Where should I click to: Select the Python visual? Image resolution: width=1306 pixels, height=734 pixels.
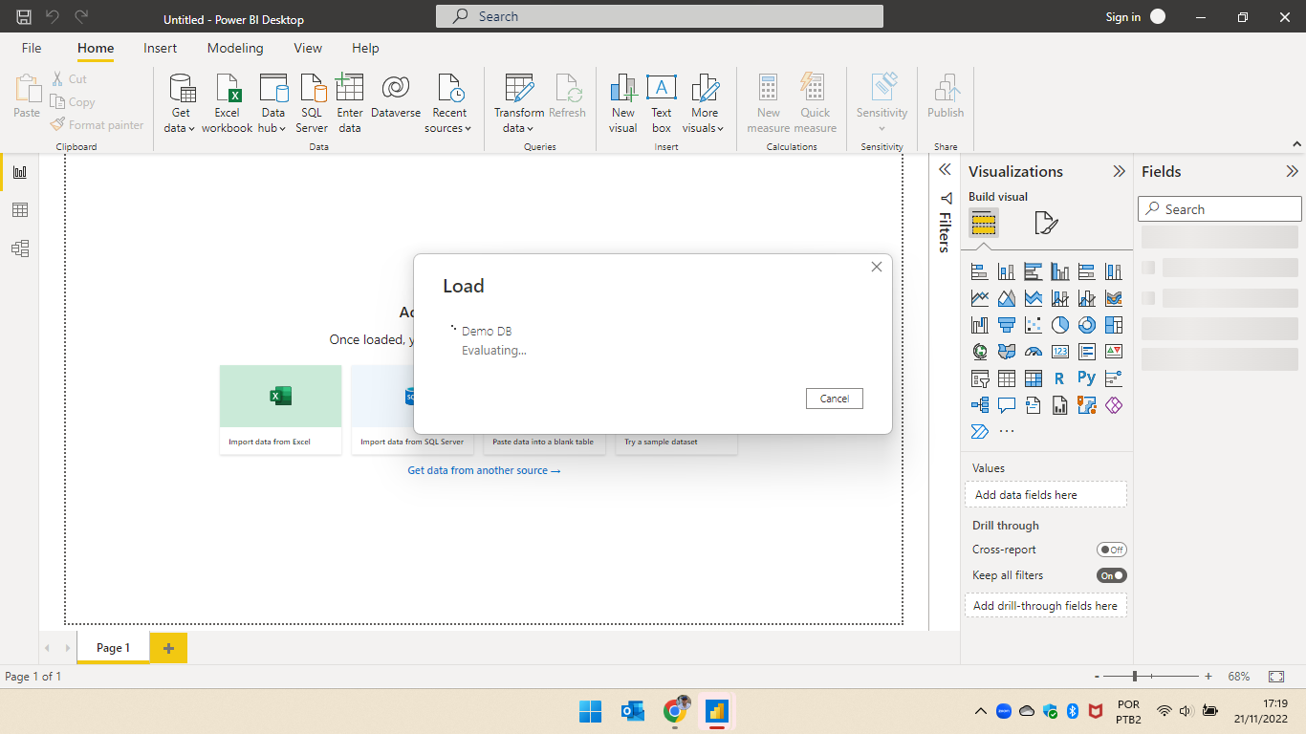1086,378
